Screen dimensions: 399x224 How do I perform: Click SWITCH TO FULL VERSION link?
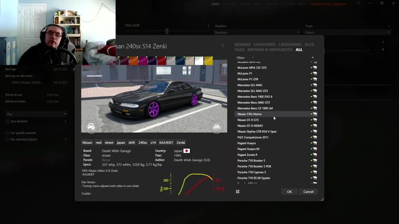328,4
